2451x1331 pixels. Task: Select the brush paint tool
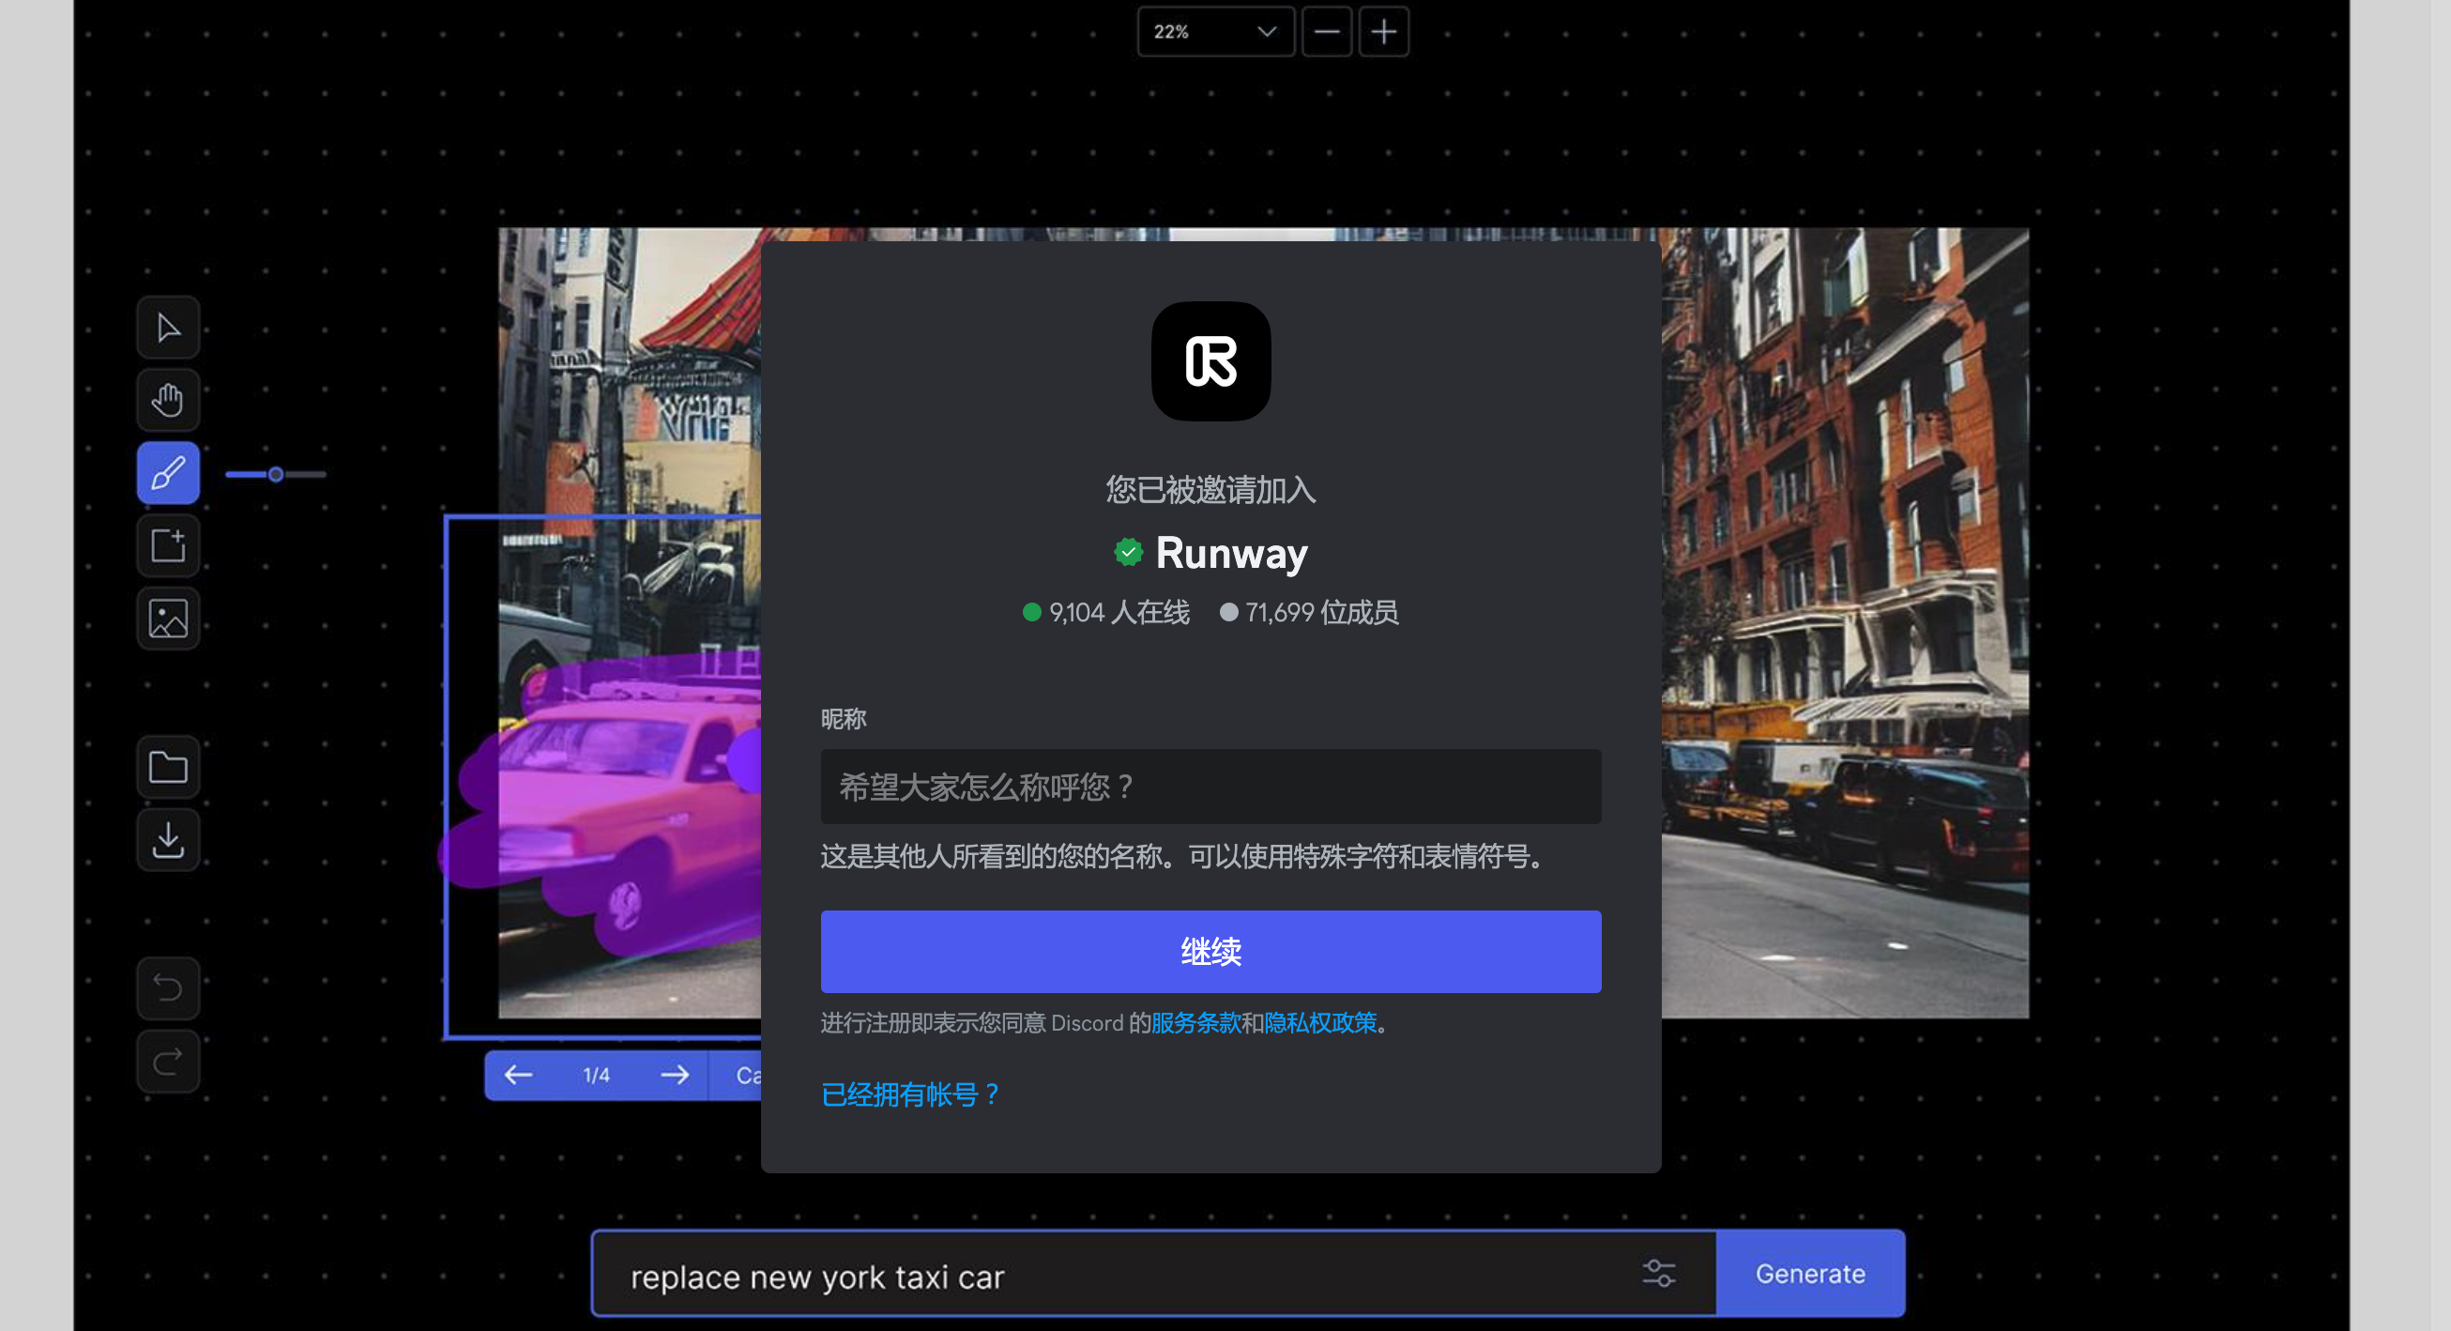click(168, 473)
